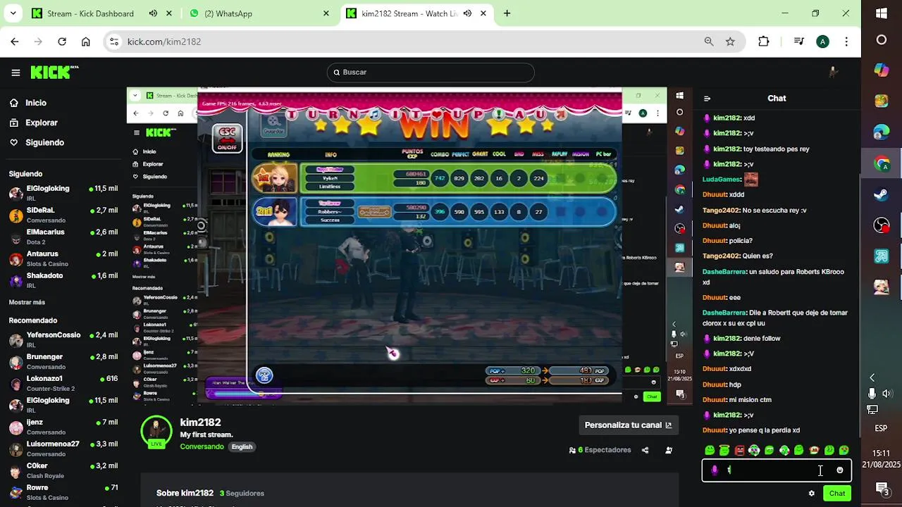The image size is (902, 507).
Task: Mute the kim2182 Stream tab audio
Action: pyautogui.click(x=467, y=13)
